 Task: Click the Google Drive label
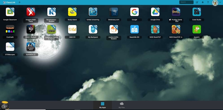(155, 20)
